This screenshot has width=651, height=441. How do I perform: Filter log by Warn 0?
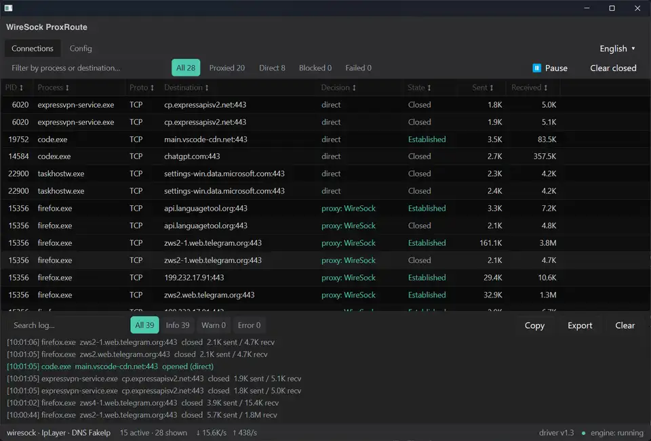pos(214,325)
